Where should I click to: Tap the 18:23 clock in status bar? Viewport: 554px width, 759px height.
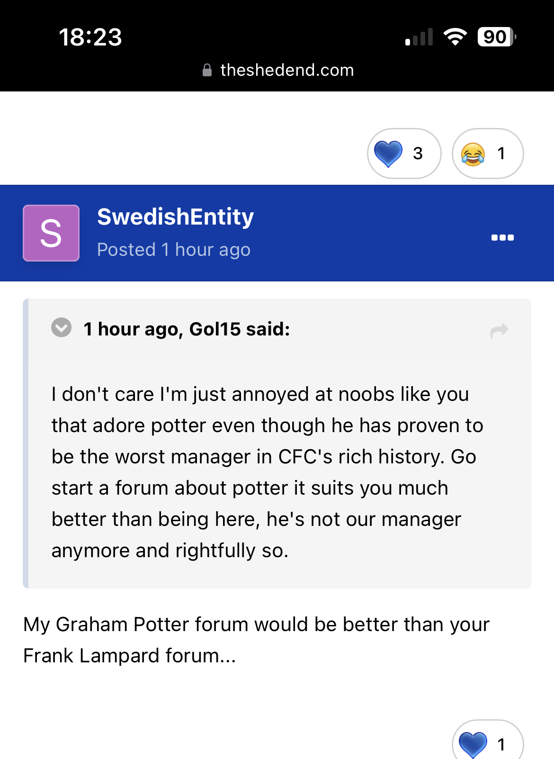click(90, 37)
